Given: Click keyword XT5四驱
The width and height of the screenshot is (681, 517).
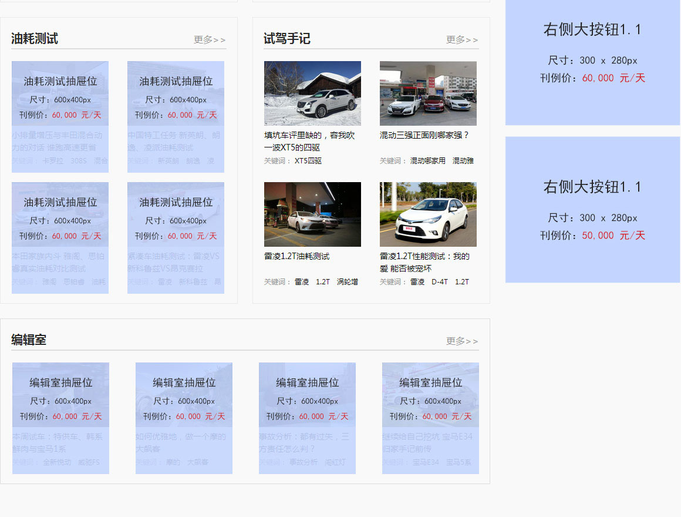Looking at the screenshot, I should click(308, 161).
